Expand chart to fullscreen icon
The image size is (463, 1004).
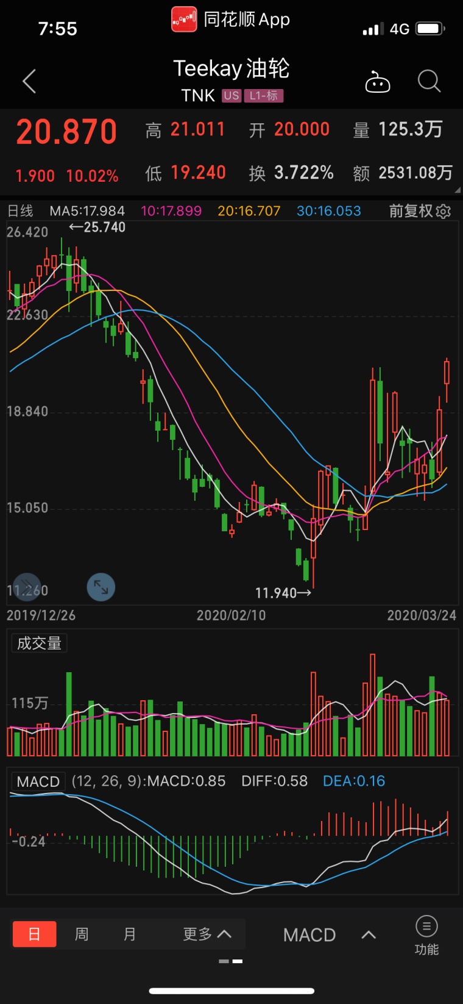[x=101, y=587]
